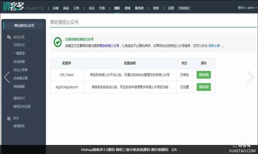Select 绑定微信公众号 in the sidebar
Screen dimensions: 258x154
point(24,25)
